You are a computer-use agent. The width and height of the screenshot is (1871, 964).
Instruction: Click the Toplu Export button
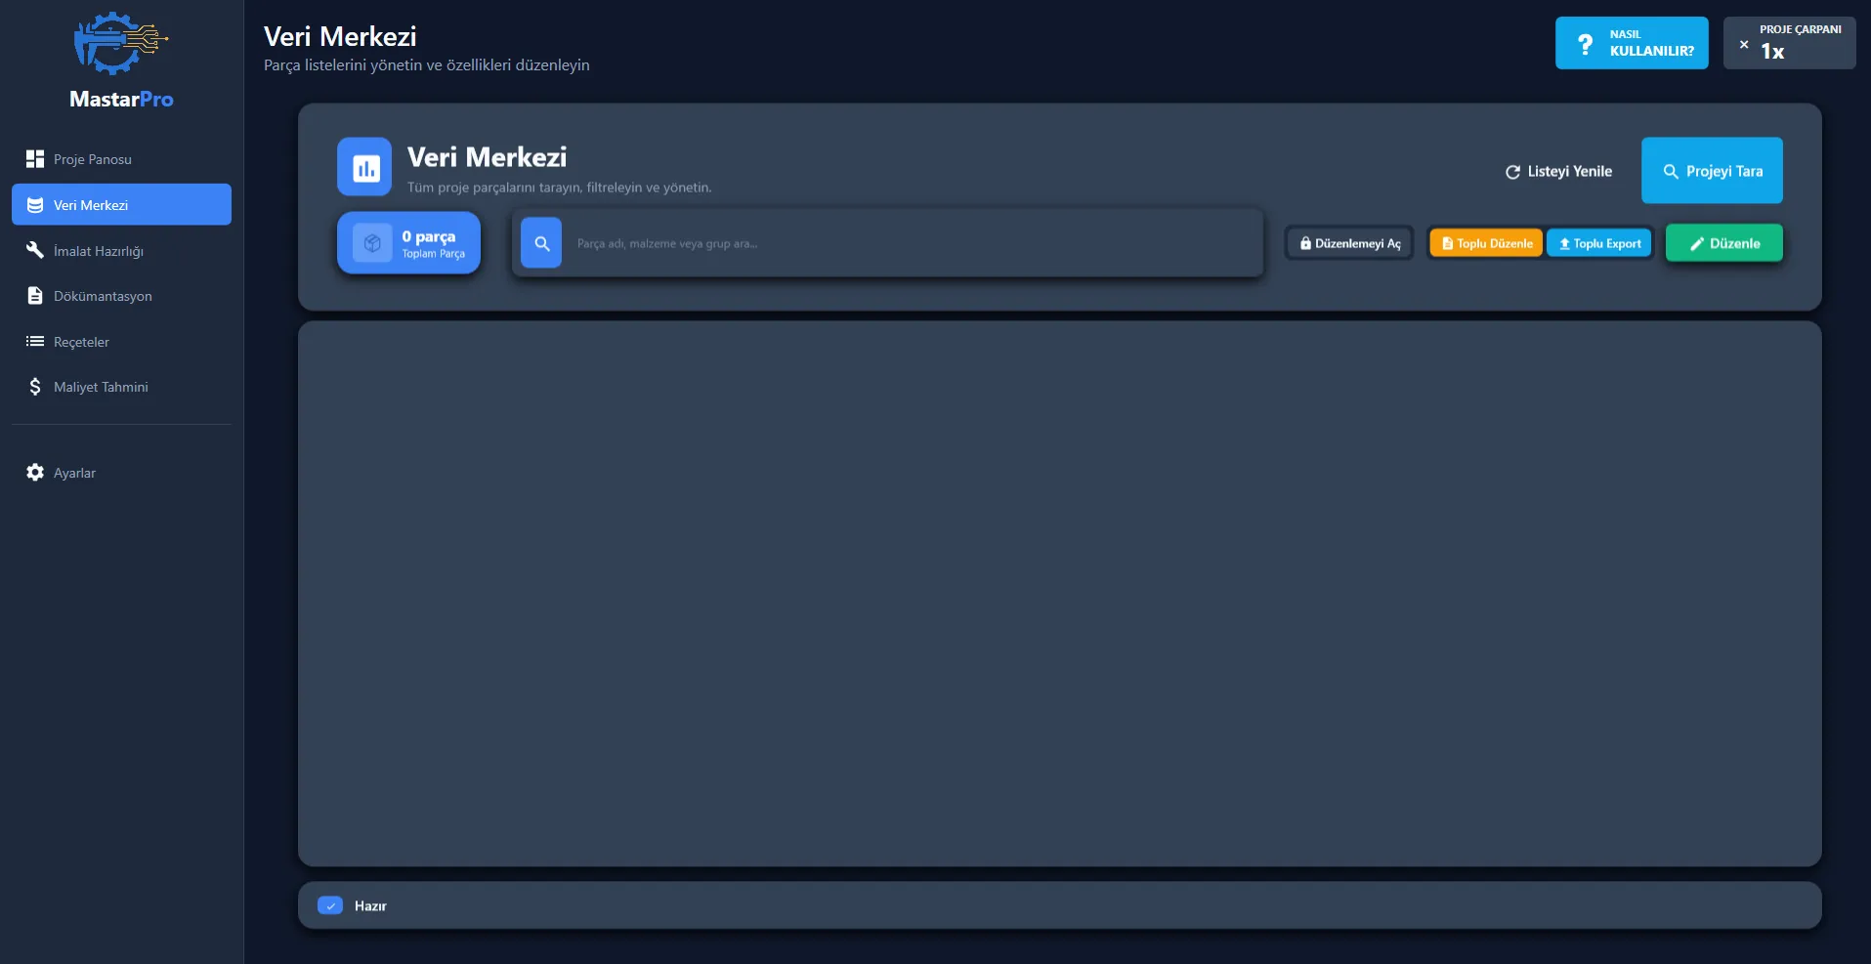[x=1599, y=243]
